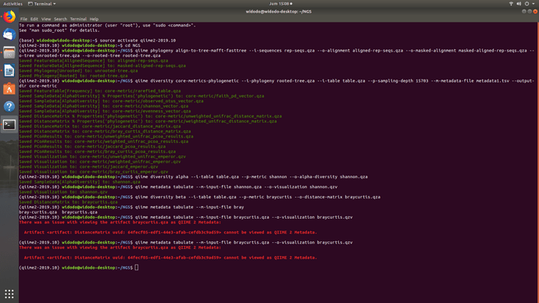Screen dimensions: 539x303
Task: Open the View menu
Action: (46, 19)
